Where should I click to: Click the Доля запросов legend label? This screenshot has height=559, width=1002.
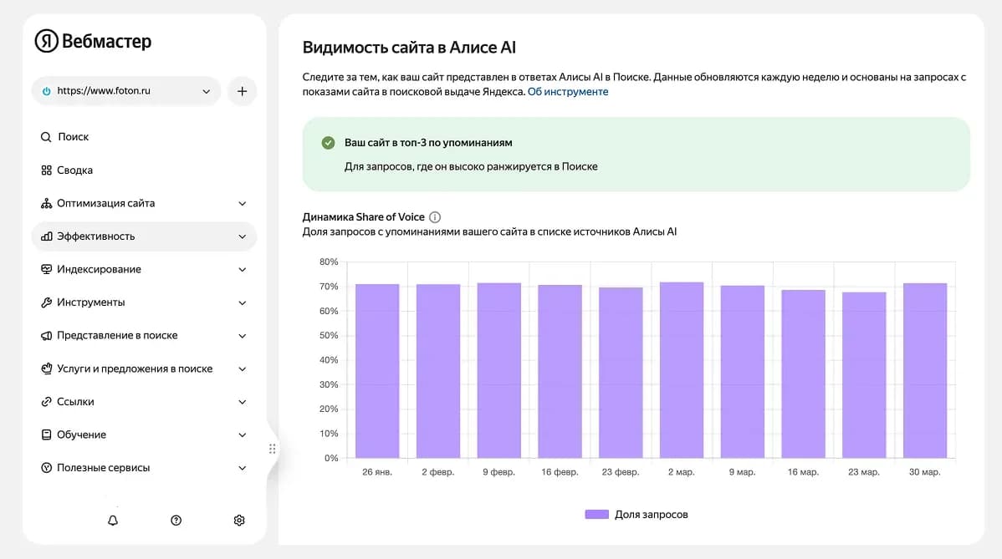[652, 515]
